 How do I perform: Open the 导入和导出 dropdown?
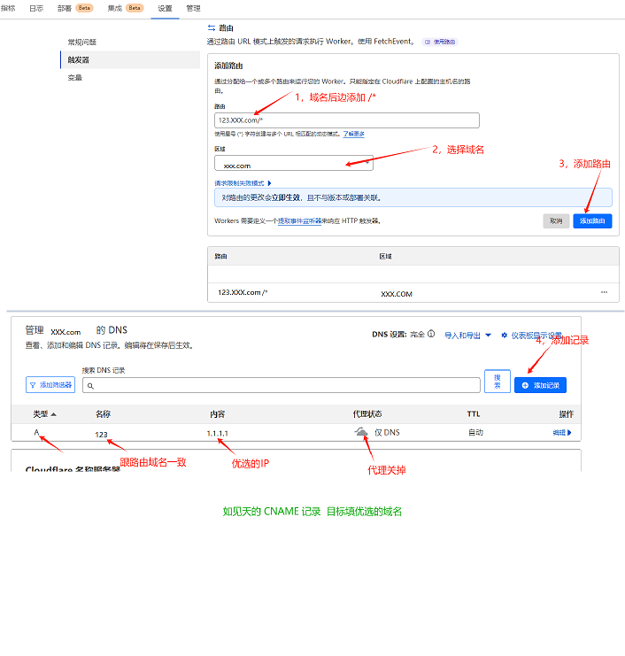[x=467, y=336]
